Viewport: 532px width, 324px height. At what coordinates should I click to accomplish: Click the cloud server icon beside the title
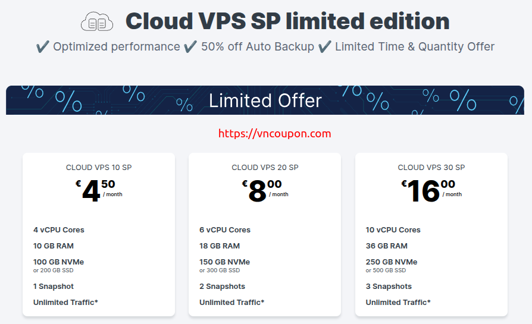click(x=96, y=23)
